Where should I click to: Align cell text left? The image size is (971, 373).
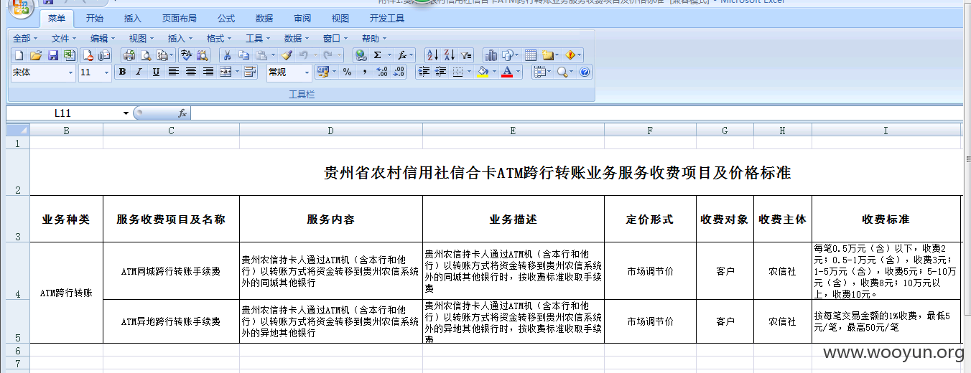point(173,72)
